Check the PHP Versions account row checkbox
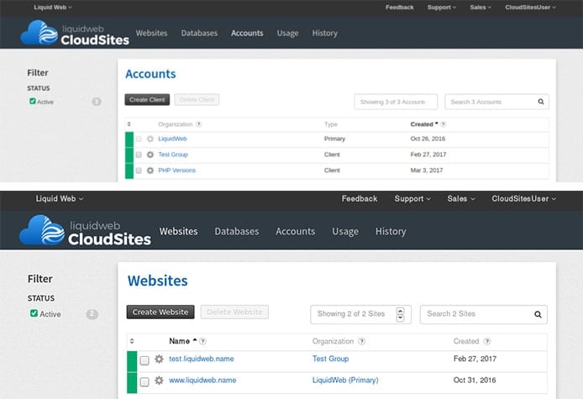Screen dimensions: 583x399 tap(139, 171)
